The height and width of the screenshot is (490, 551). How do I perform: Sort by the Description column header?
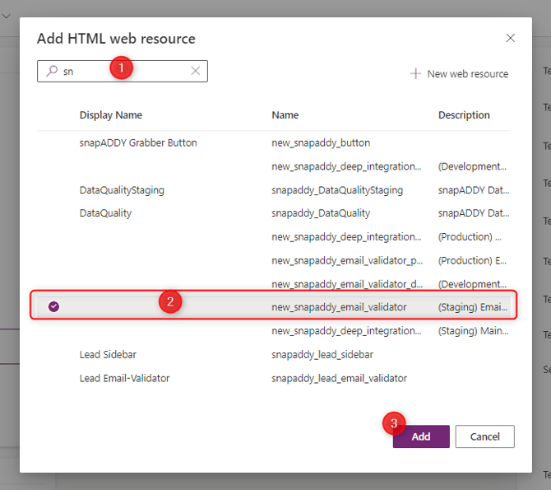click(x=464, y=115)
